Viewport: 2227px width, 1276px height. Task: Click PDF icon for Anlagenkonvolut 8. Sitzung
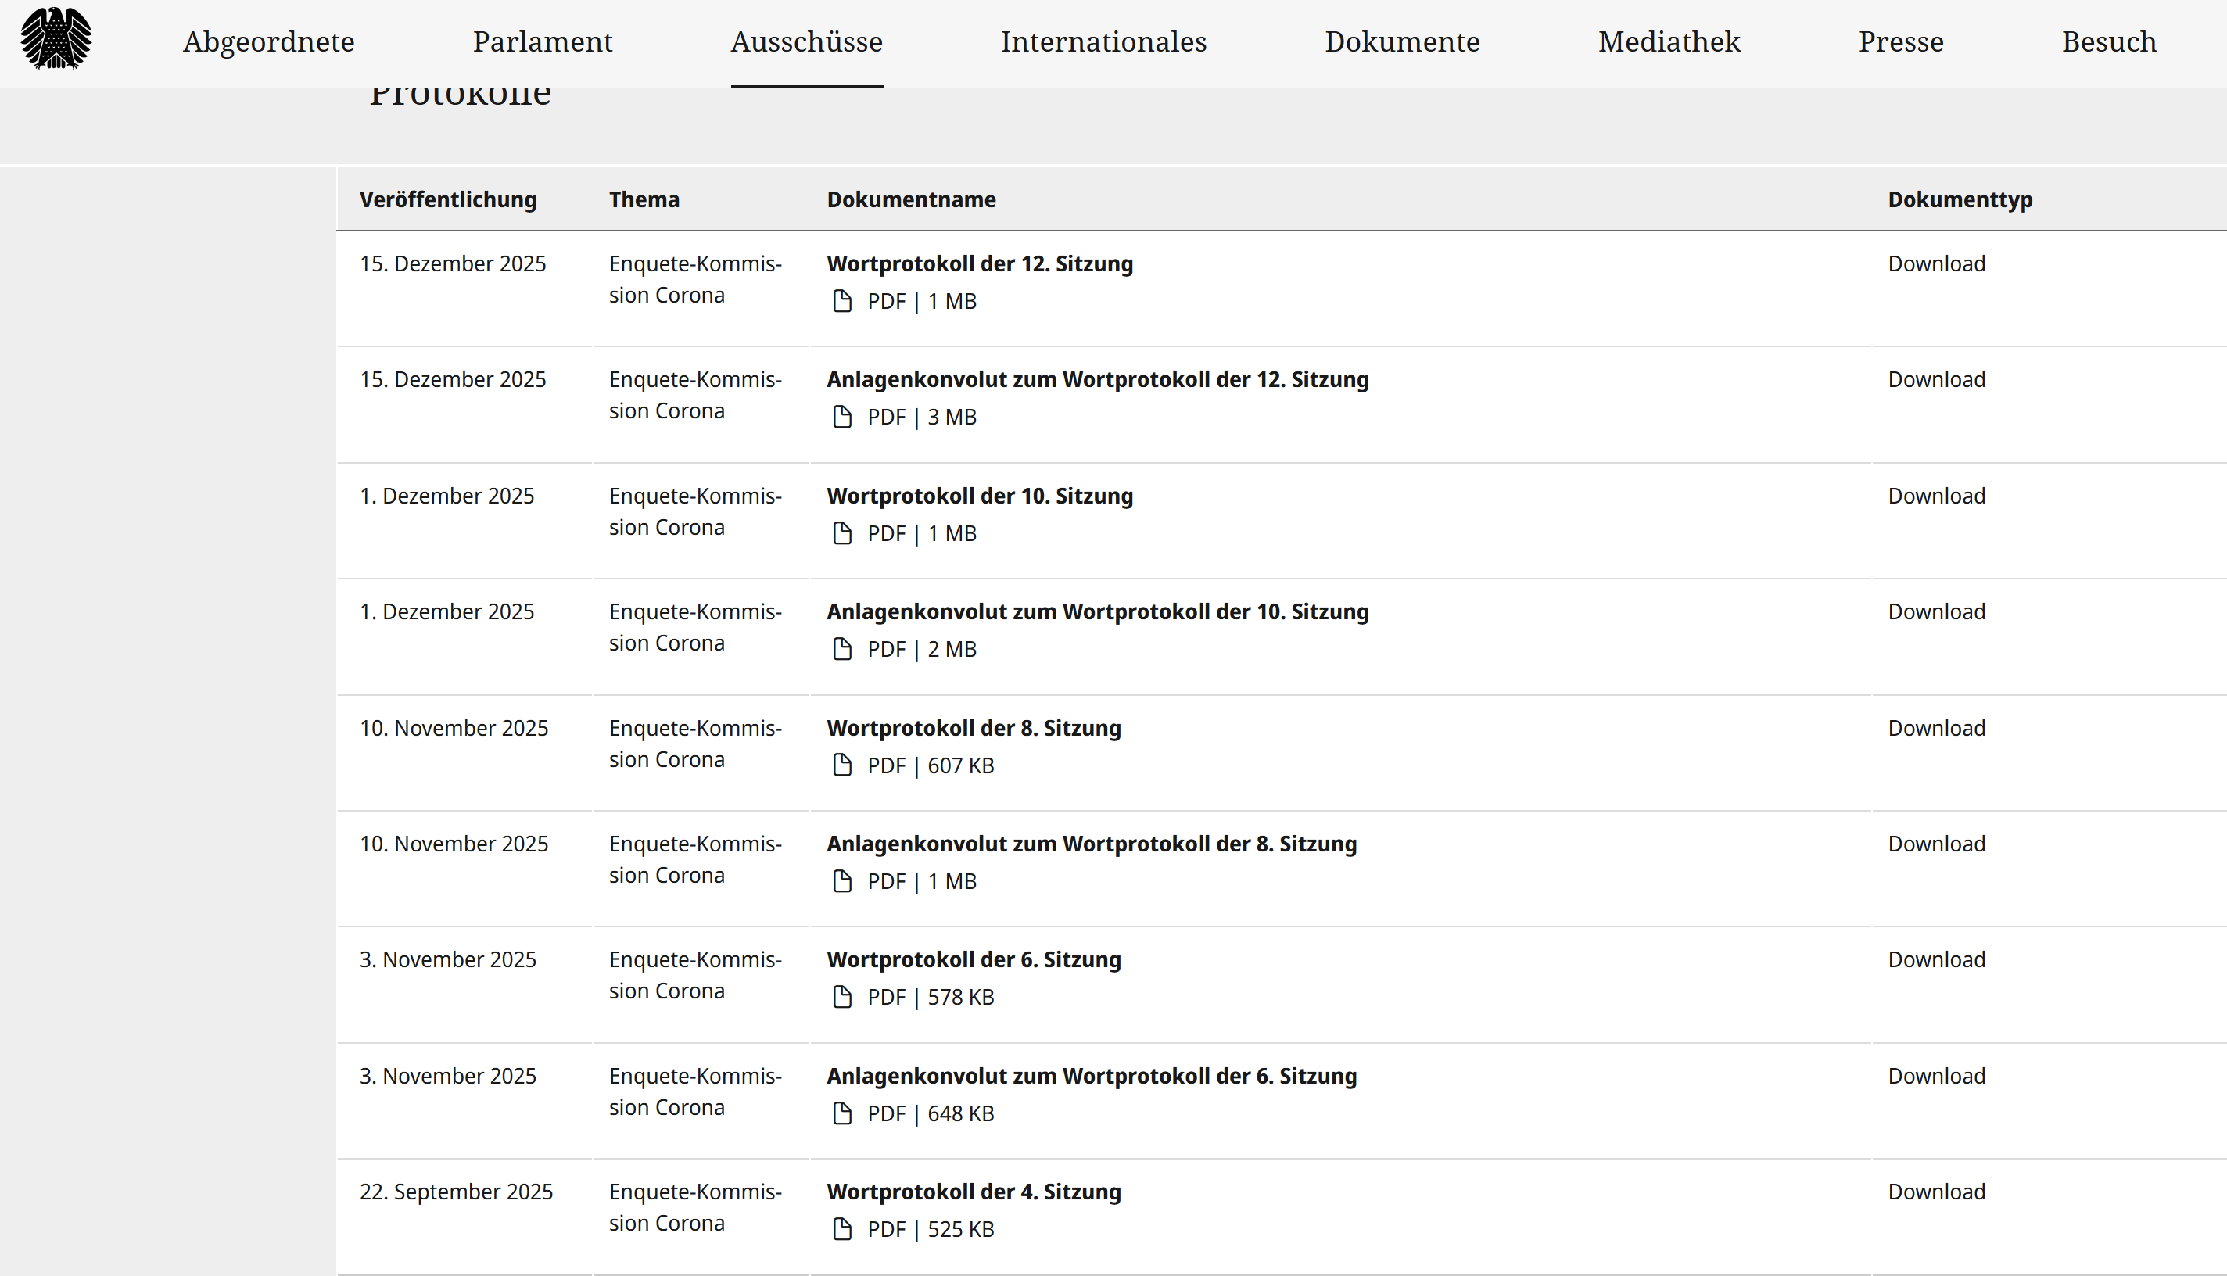(x=841, y=882)
